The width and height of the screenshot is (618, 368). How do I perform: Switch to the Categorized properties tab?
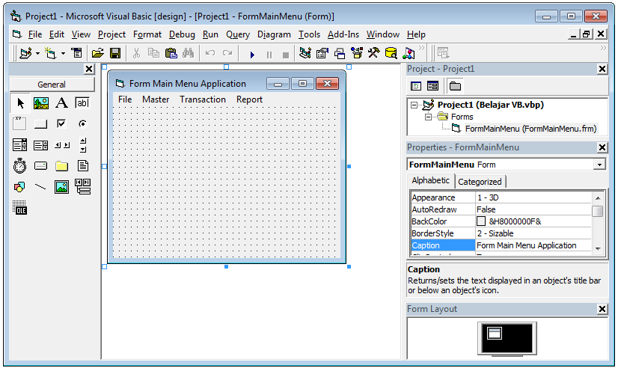(480, 182)
